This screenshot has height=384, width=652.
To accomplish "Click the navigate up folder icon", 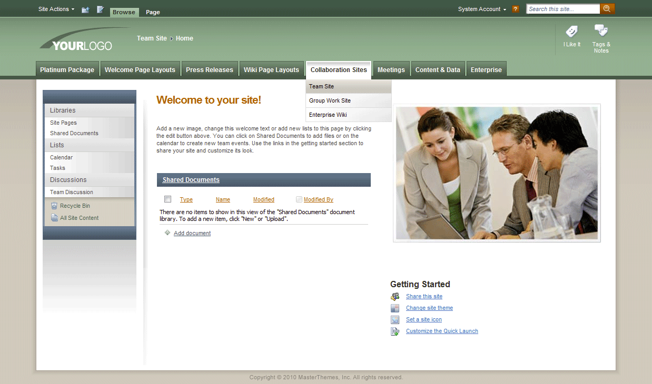I will click(85, 9).
